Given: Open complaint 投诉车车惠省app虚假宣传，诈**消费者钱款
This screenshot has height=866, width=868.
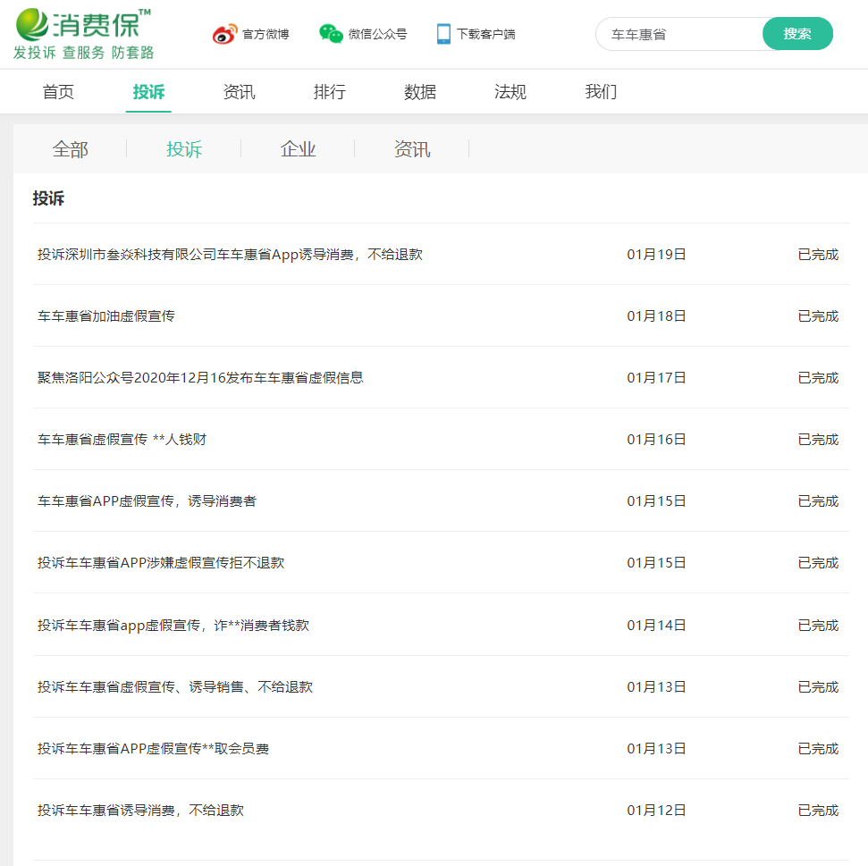Looking at the screenshot, I should point(173,626).
